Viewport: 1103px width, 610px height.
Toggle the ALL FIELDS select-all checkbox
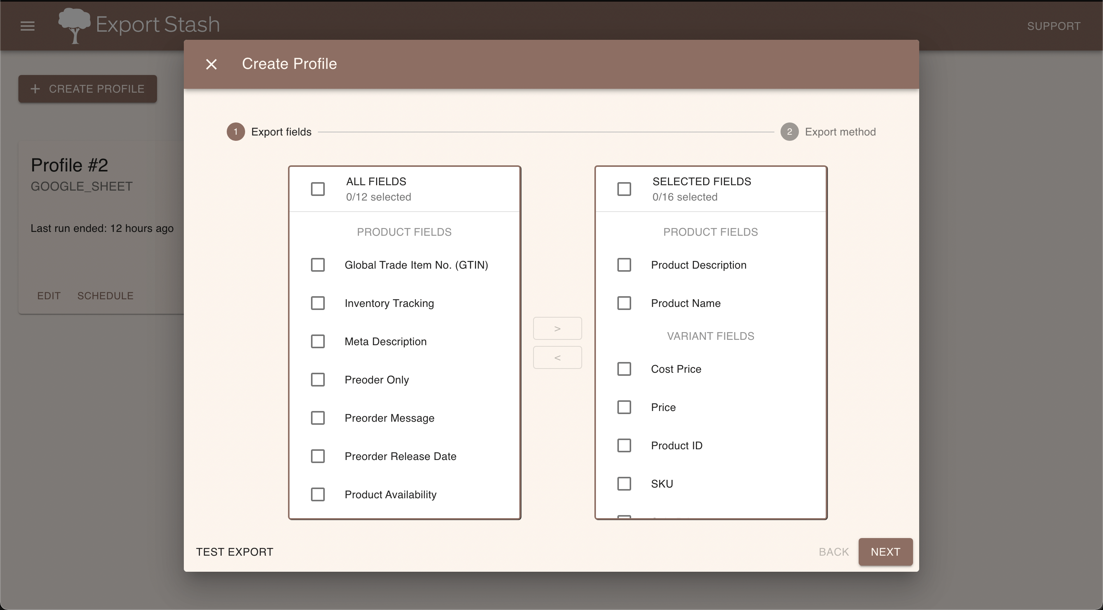[318, 189]
